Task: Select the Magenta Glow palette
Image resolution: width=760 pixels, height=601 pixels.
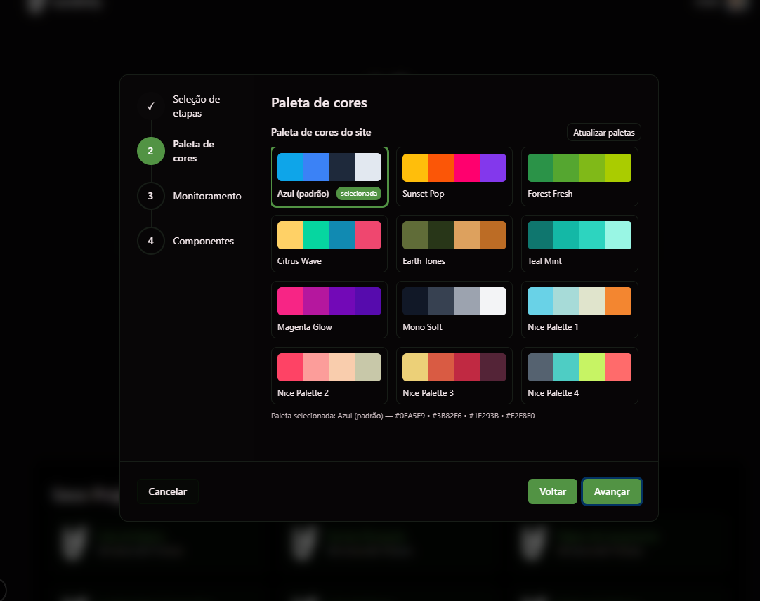Action: tap(329, 310)
